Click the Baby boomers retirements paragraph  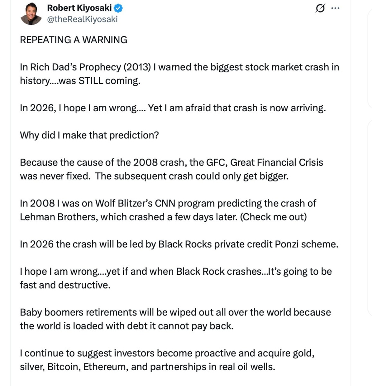pyautogui.click(x=175, y=319)
